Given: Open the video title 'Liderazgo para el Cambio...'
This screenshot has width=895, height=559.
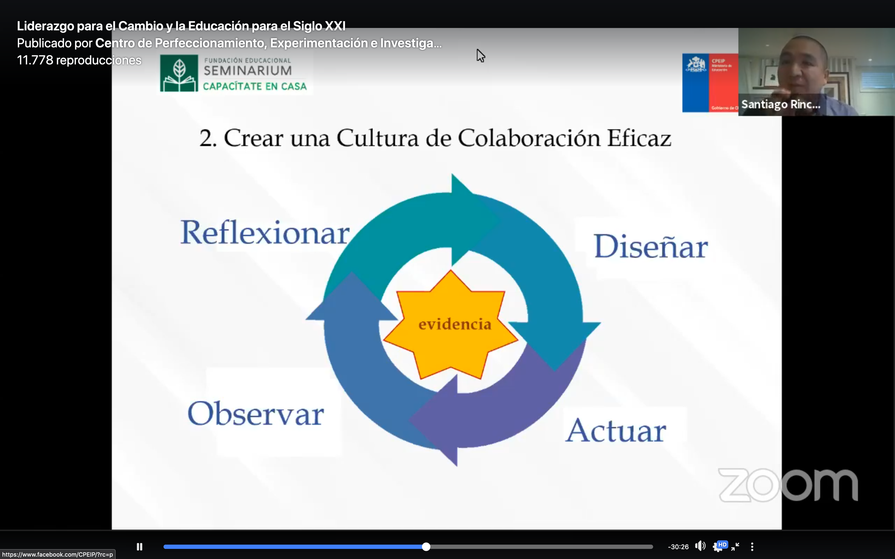Looking at the screenshot, I should [x=181, y=26].
